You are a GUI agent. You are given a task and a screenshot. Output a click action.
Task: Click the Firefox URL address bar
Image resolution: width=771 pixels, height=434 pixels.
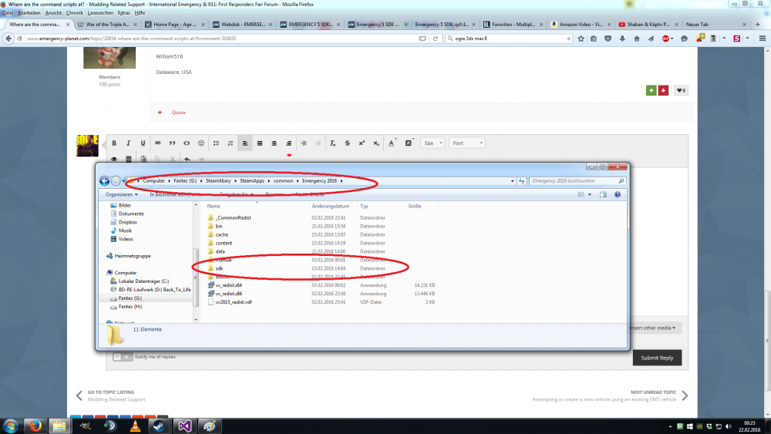(221, 39)
